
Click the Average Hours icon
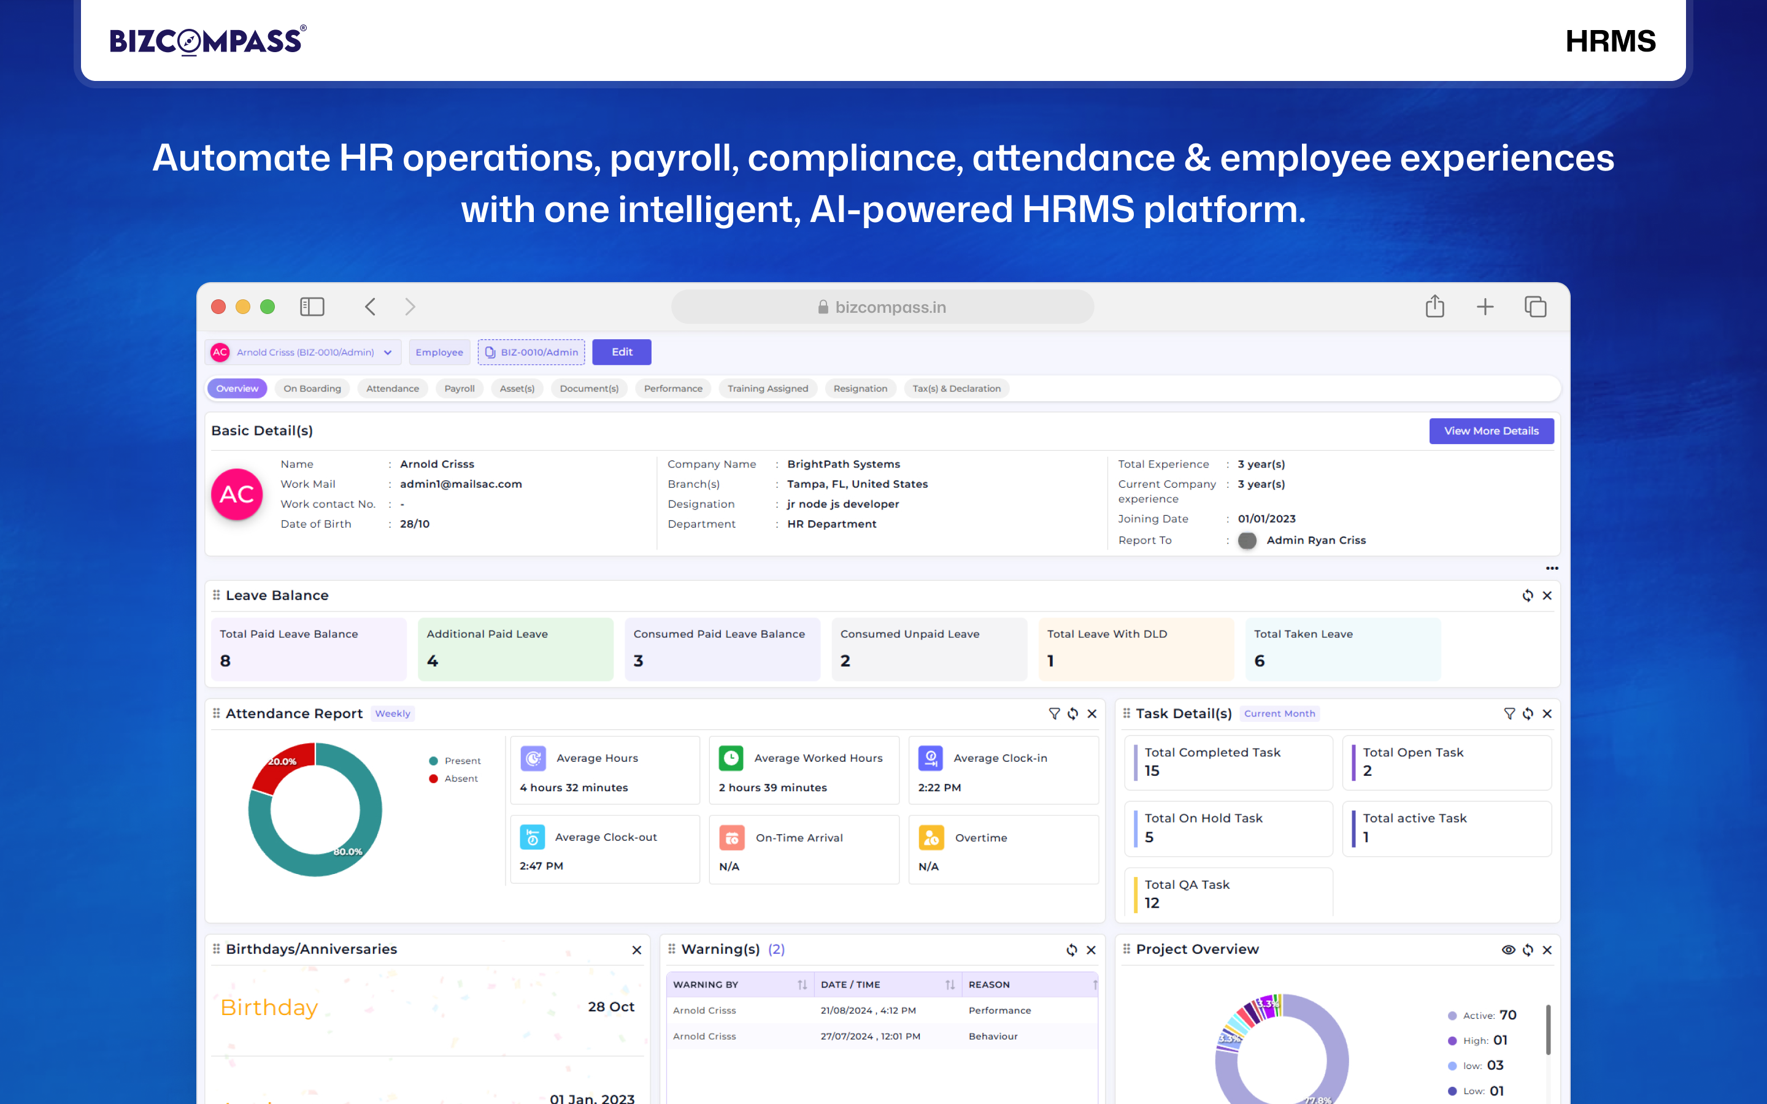pos(533,759)
